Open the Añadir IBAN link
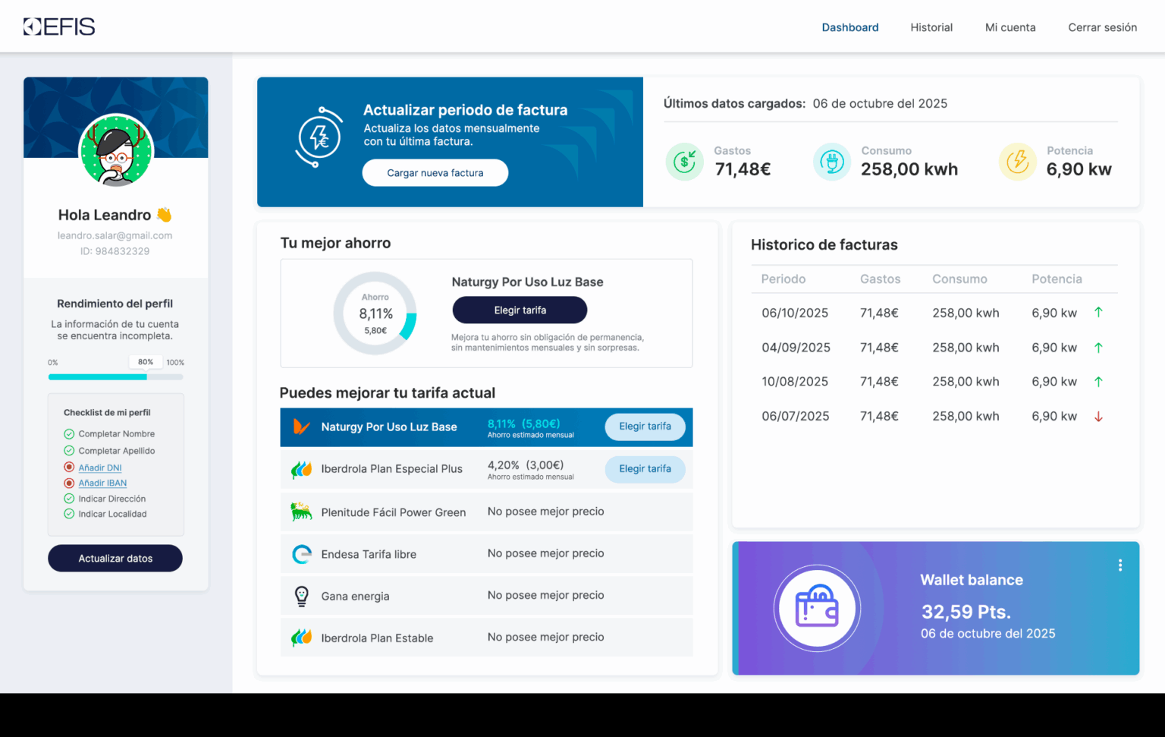 click(102, 483)
